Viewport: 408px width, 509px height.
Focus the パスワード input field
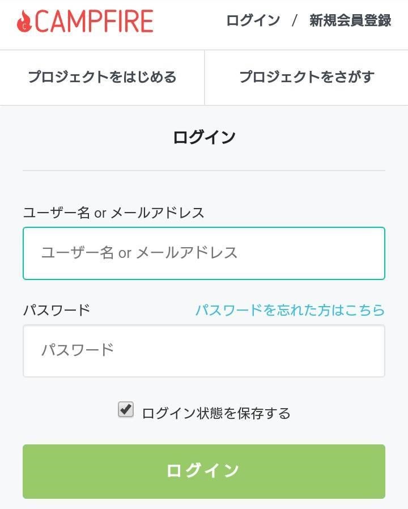click(x=204, y=350)
